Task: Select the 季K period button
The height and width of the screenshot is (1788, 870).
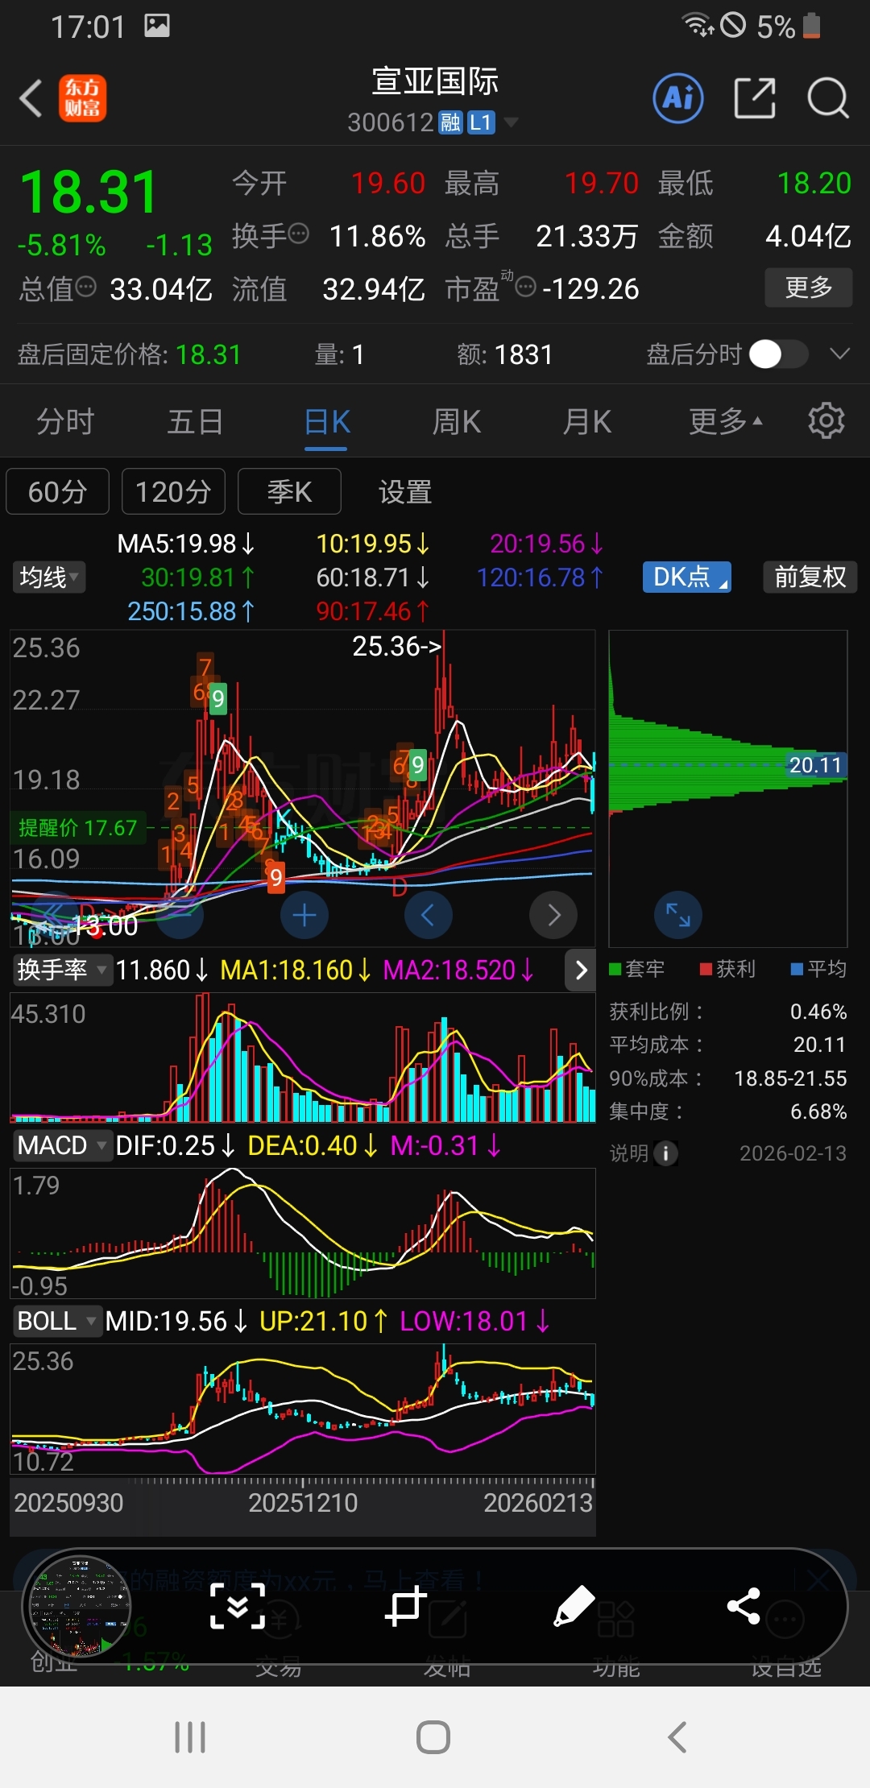Action: tap(289, 491)
